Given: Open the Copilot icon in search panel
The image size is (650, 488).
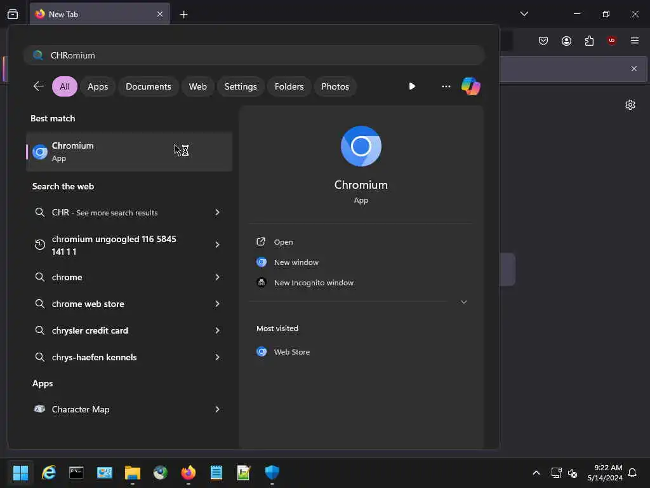Looking at the screenshot, I should pyautogui.click(x=471, y=86).
